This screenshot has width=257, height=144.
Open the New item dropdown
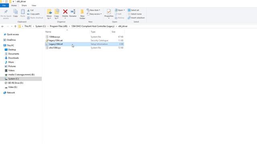[94, 10]
